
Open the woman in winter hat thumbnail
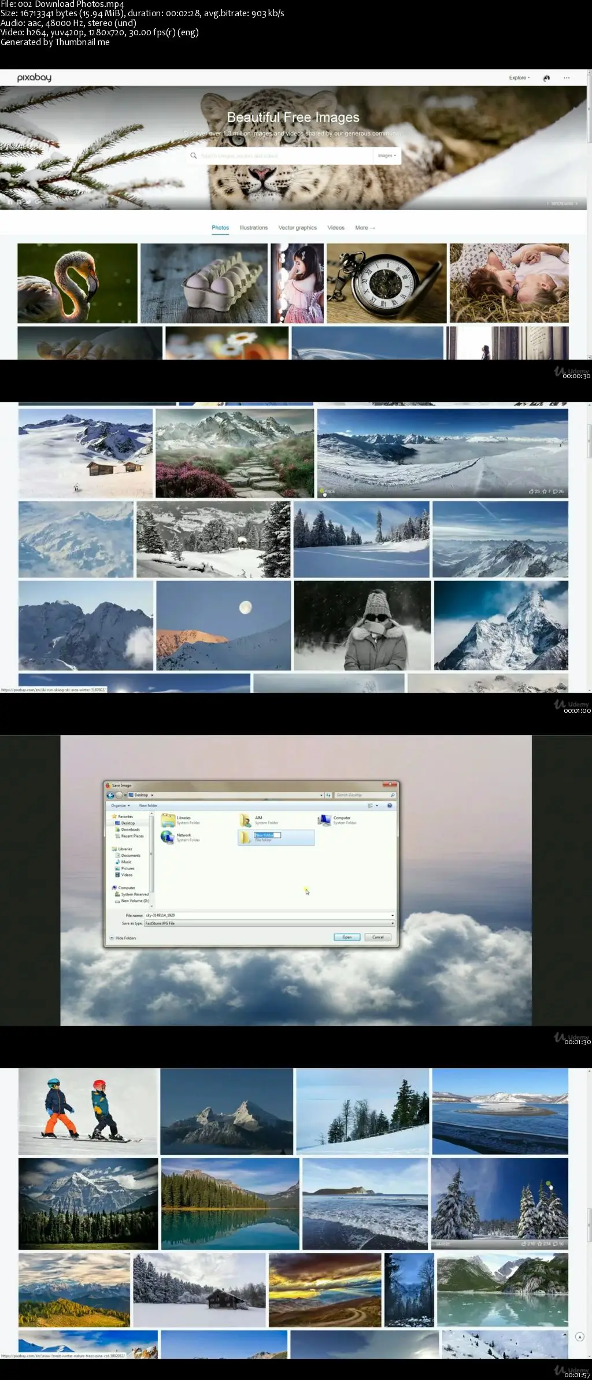pos(362,626)
